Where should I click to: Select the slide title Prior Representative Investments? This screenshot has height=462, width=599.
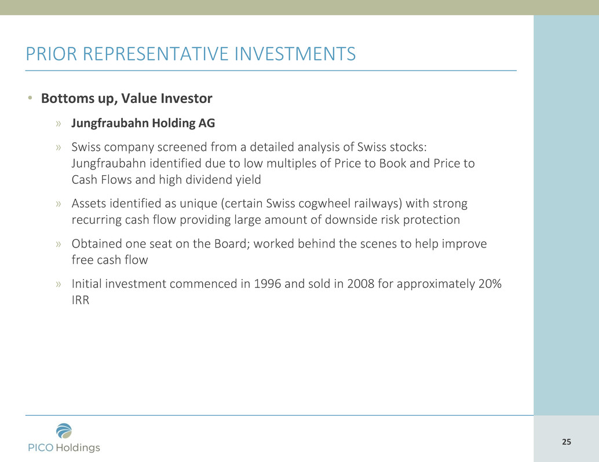pos(191,54)
